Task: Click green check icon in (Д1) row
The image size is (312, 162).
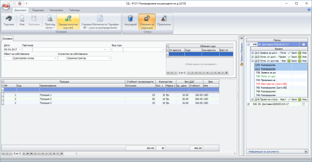Action: [x=289, y=53]
